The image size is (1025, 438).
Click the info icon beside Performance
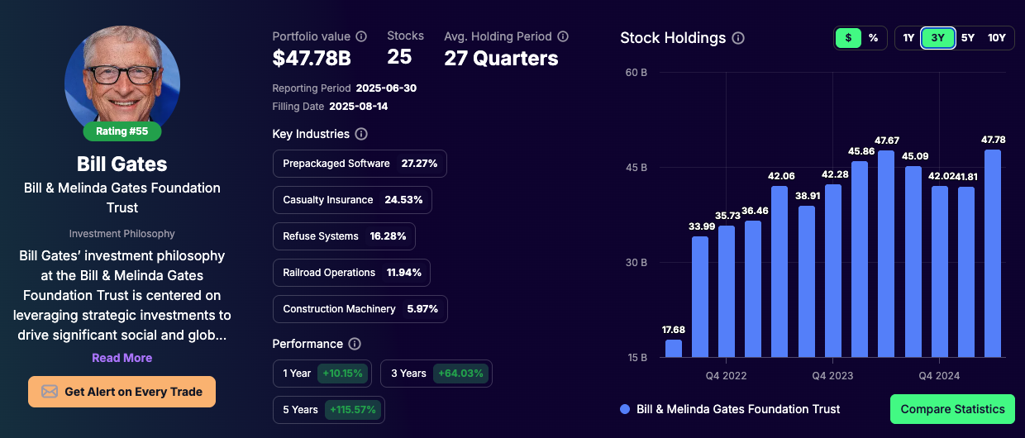click(x=355, y=344)
